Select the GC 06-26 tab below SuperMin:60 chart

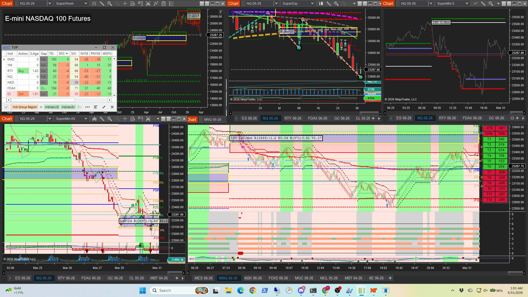pos(115,278)
